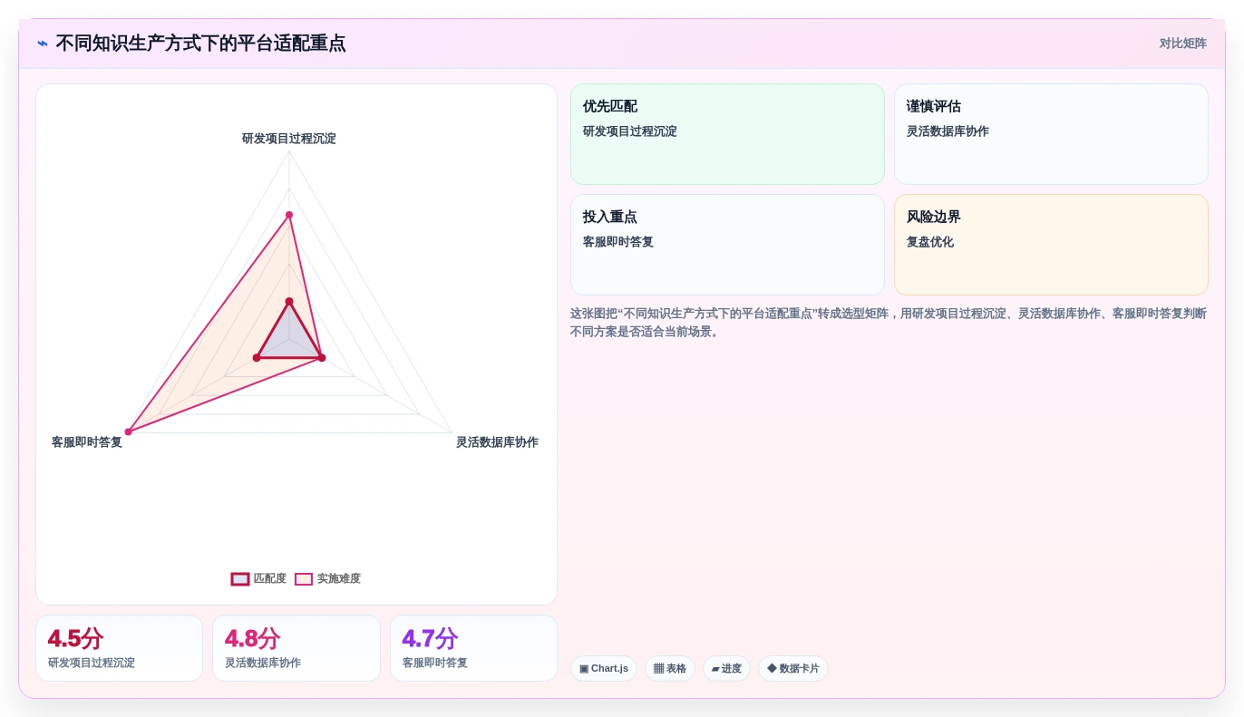1244x717 pixels.
Task: Click the 4.8分 score card
Action: 296,648
